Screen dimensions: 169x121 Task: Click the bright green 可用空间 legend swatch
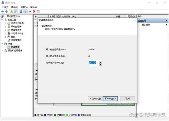point(67,115)
